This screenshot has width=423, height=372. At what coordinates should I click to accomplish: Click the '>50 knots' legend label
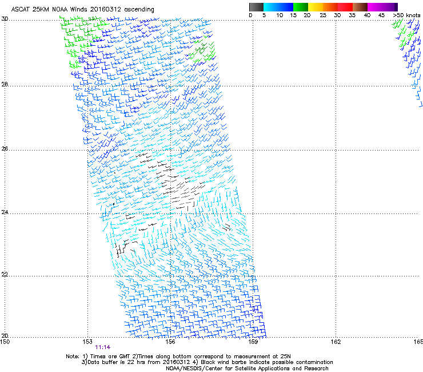tap(406, 15)
